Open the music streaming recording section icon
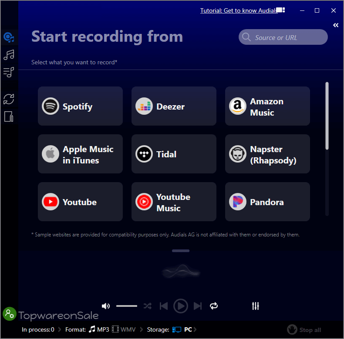This screenshot has height=339, width=344. [9, 37]
